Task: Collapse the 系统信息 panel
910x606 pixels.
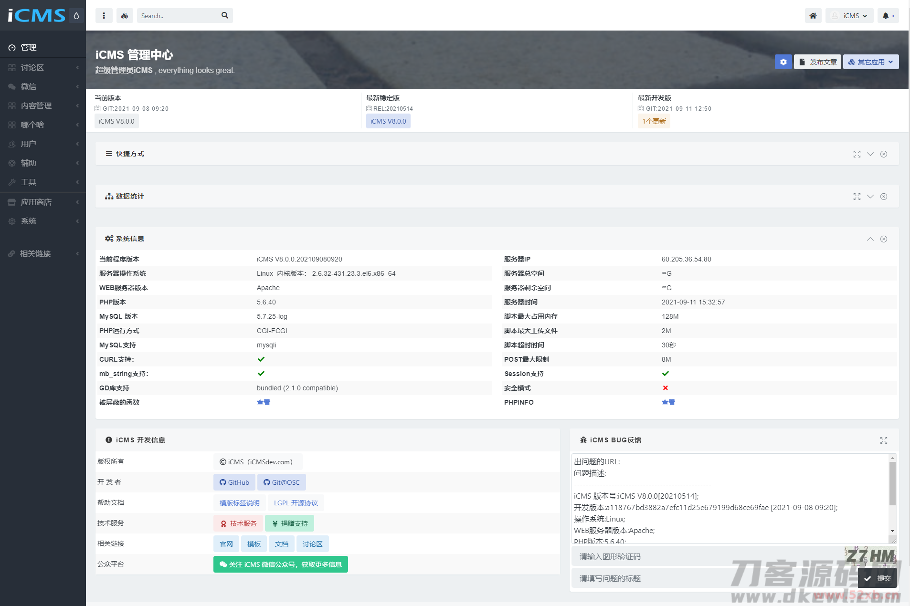Action: pos(870,239)
